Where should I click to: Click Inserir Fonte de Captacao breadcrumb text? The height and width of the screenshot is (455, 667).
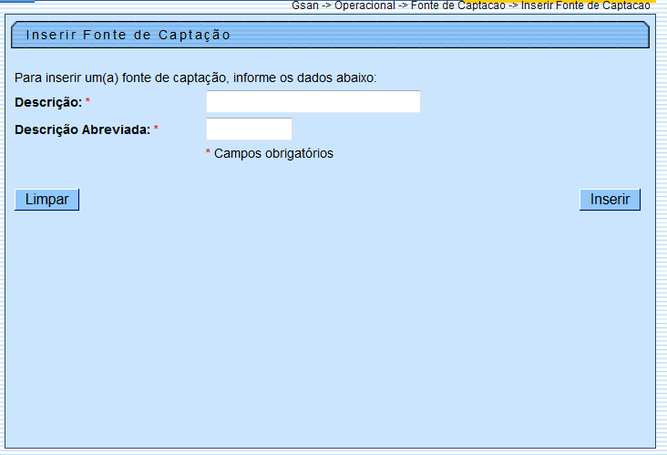tap(585, 5)
